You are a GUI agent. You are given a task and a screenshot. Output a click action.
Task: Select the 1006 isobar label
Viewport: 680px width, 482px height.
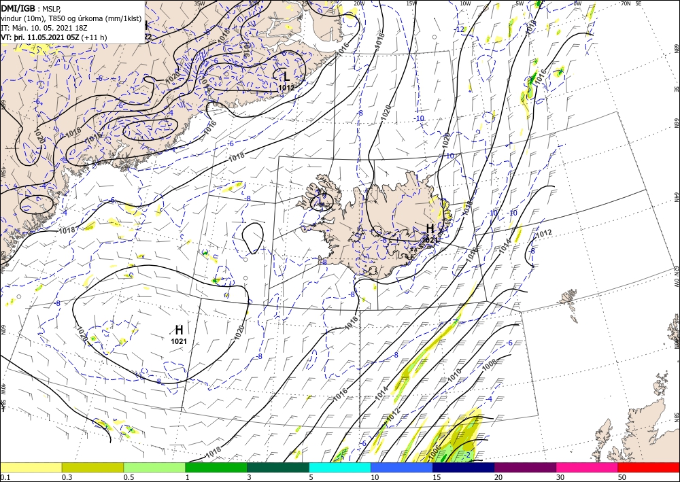(434, 452)
